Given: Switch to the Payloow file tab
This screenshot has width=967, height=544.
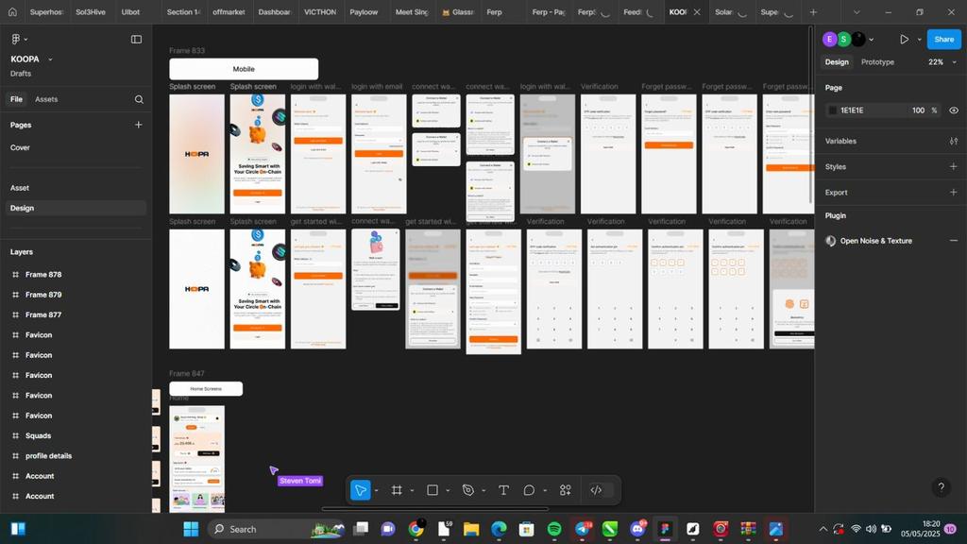Looking at the screenshot, I should (364, 11).
